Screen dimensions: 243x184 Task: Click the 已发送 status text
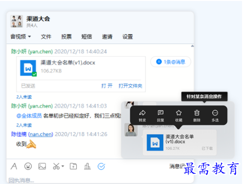coord(28,86)
